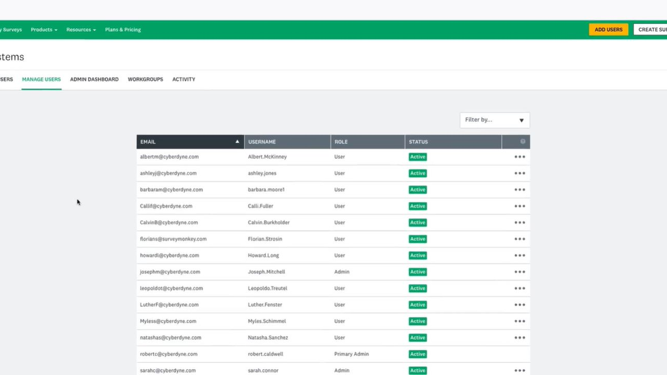Sort by the Username column header
This screenshot has height=375, width=667.
coord(262,142)
